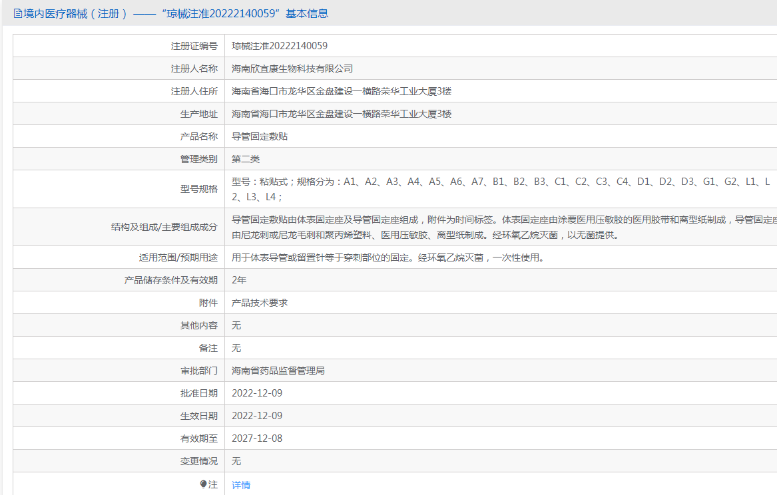Click the document icon beside the page title

click(x=17, y=13)
